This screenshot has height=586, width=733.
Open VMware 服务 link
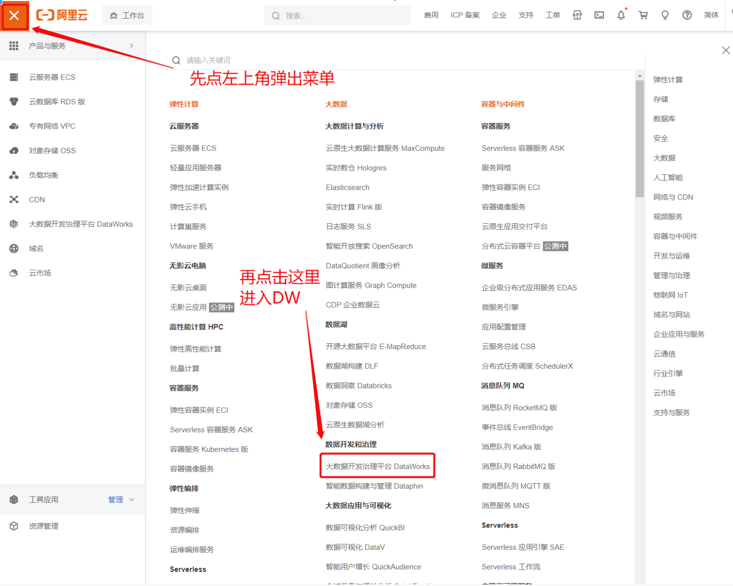pos(192,246)
